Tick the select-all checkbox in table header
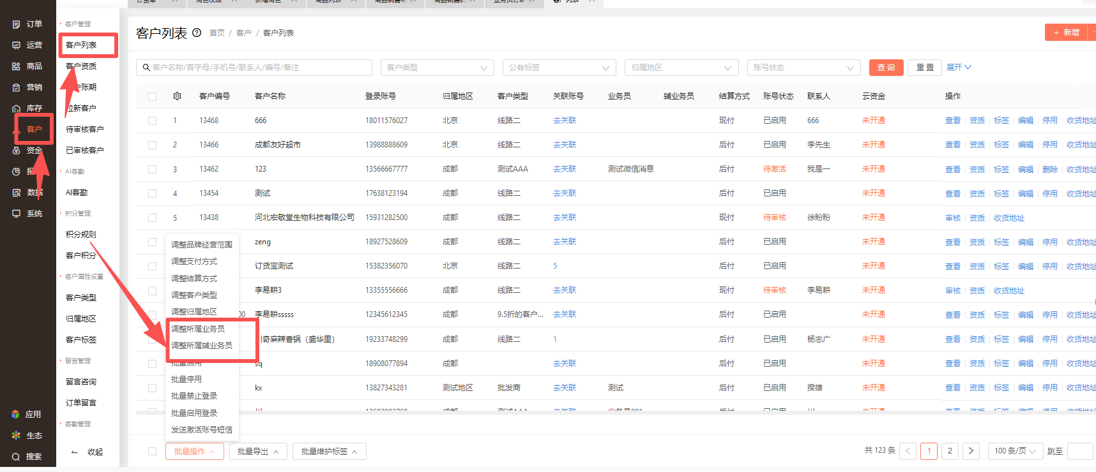Image resolution: width=1096 pixels, height=472 pixels. [x=152, y=96]
